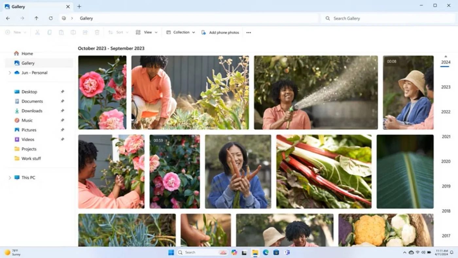Open the See more three-dots menu
This screenshot has height=258, width=458.
(249, 32)
